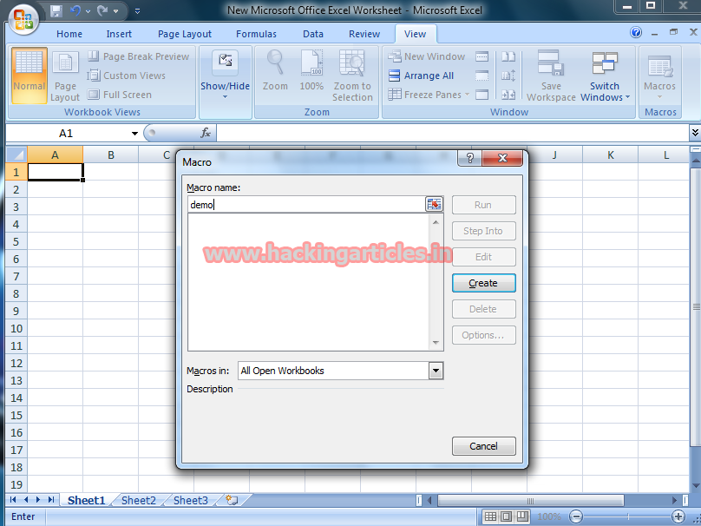This screenshot has width=701, height=526.
Task: Open the Name Box dropdown arrow
Action: 134,134
